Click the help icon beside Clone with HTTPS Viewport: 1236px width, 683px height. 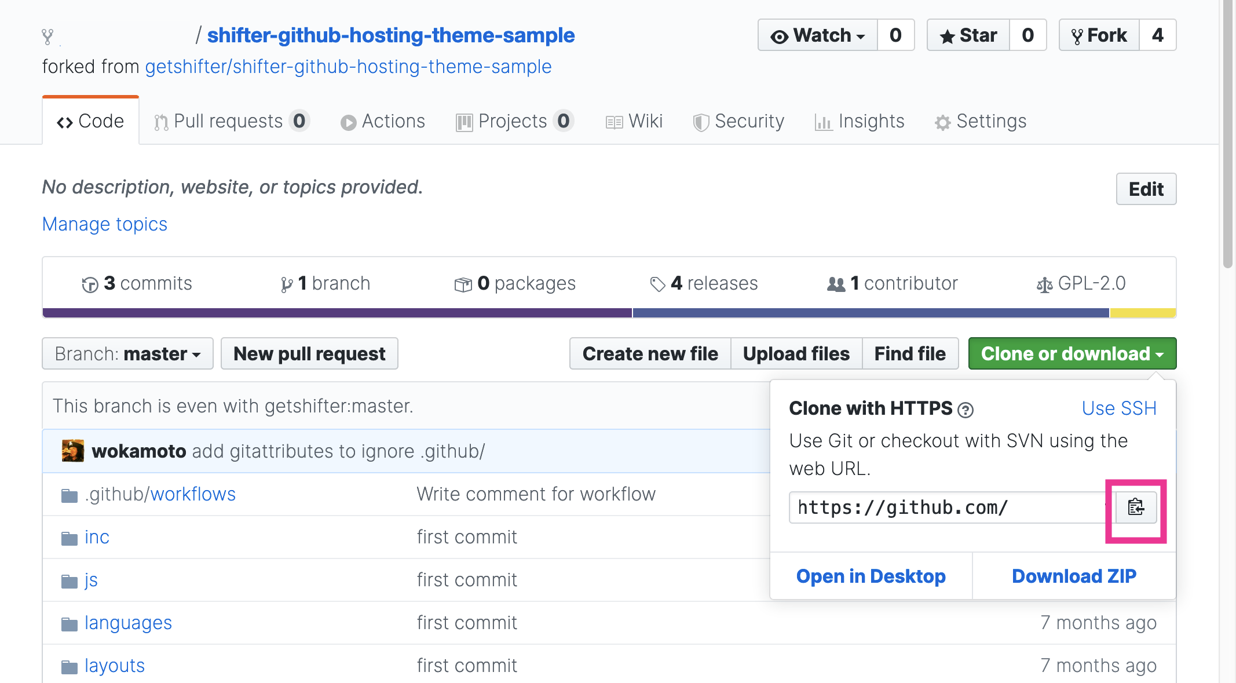966,410
